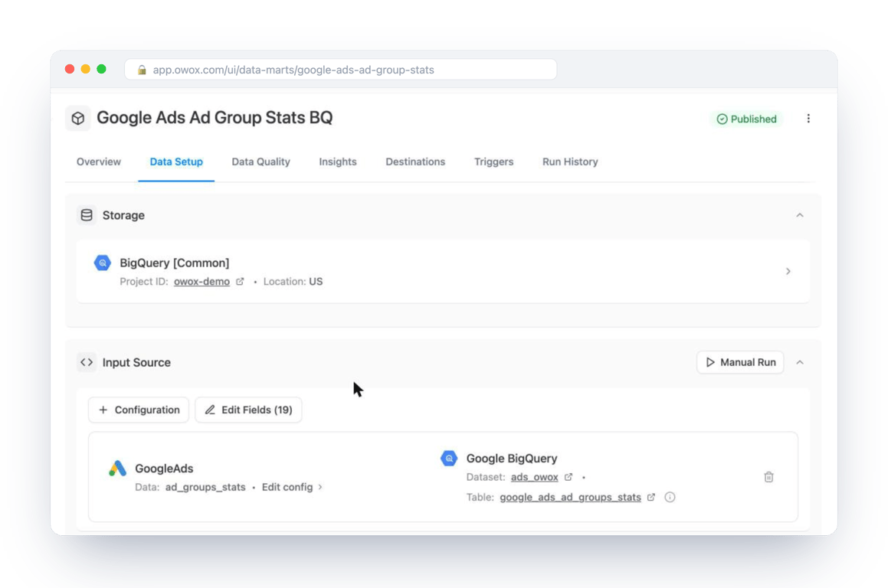This screenshot has height=588, width=888.
Task: Open the ads_owox dataset link
Action: 534,477
